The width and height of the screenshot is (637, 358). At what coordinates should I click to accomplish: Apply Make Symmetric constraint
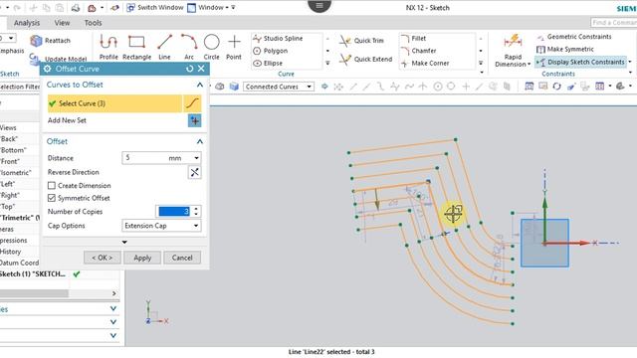pyautogui.click(x=565, y=50)
